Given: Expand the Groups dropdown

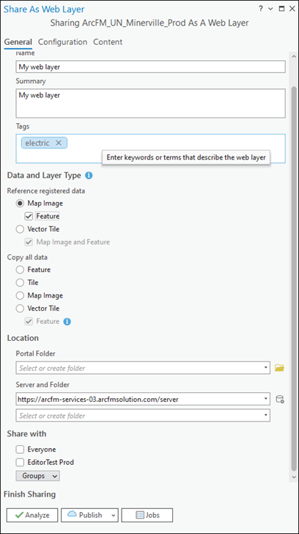Looking at the screenshot, I should pos(37,476).
